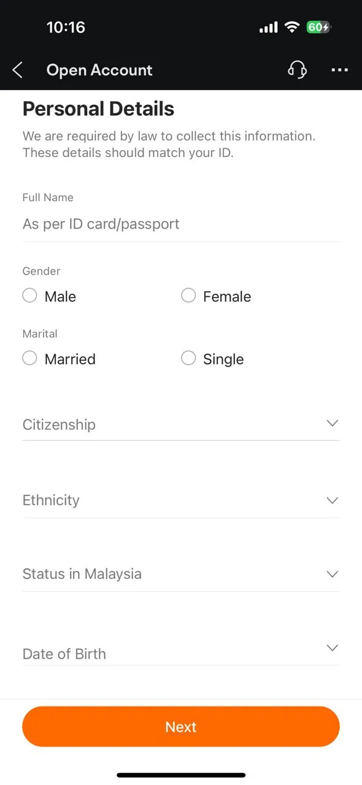Tap the home indicator bar
The image size is (362, 785).
181,775
